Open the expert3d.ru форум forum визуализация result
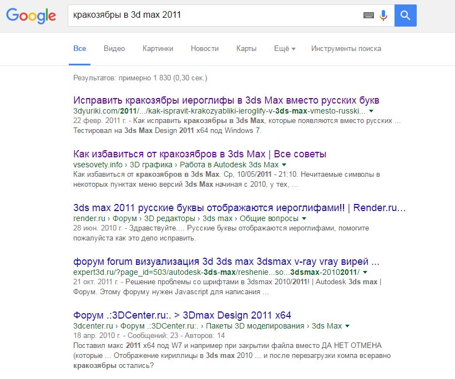Viewport: 455px width, 379px height. click(x=226, y=262)
